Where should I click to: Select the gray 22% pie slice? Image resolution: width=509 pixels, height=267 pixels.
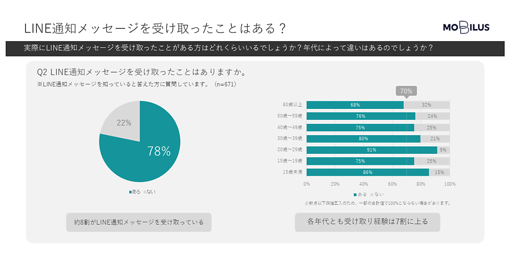[123, 121]
